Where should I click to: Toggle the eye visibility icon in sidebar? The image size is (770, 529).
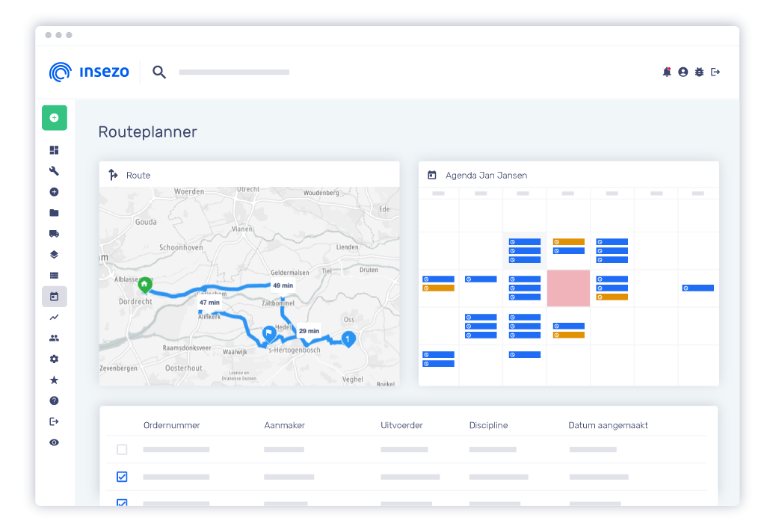tap(54, 443)
